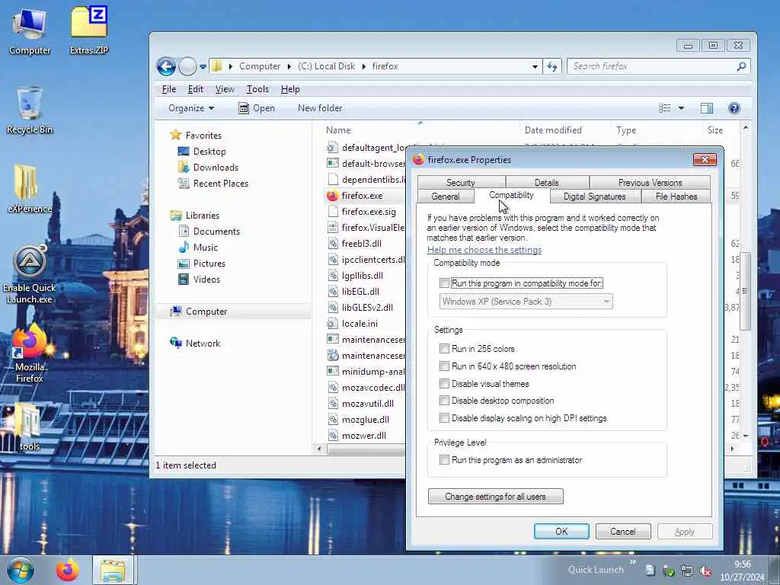This screenshot has height=585, width=780.
Task: Switch to the Details tab
Action: [547, 183]
